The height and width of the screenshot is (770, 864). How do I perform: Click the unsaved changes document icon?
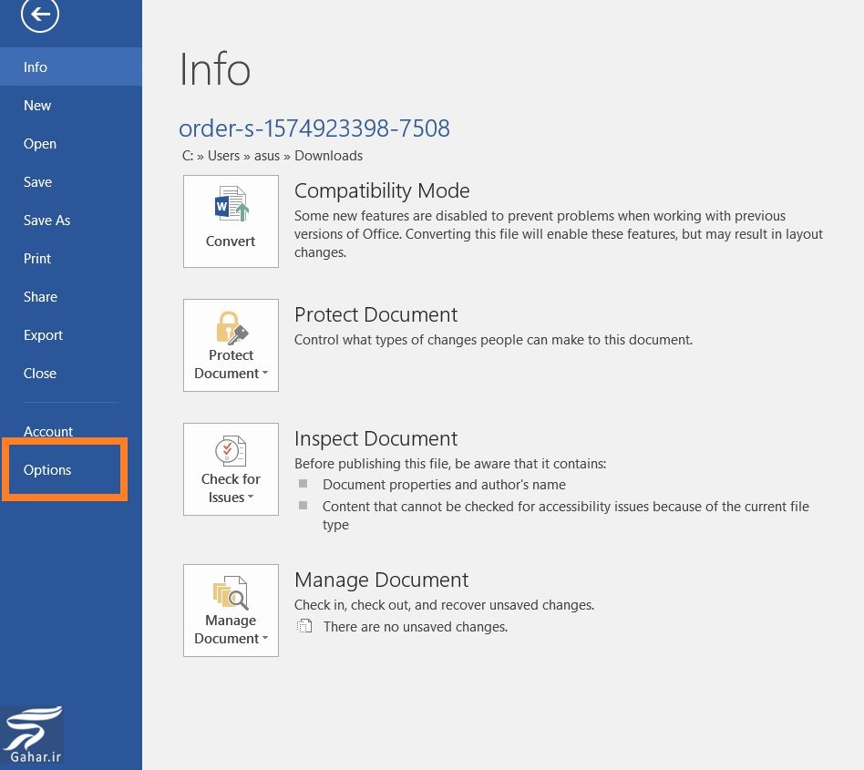tap(304, 626)
